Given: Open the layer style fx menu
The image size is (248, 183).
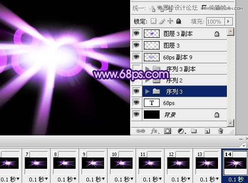Looking at the screenshot, I should click(x=154, y=131).
